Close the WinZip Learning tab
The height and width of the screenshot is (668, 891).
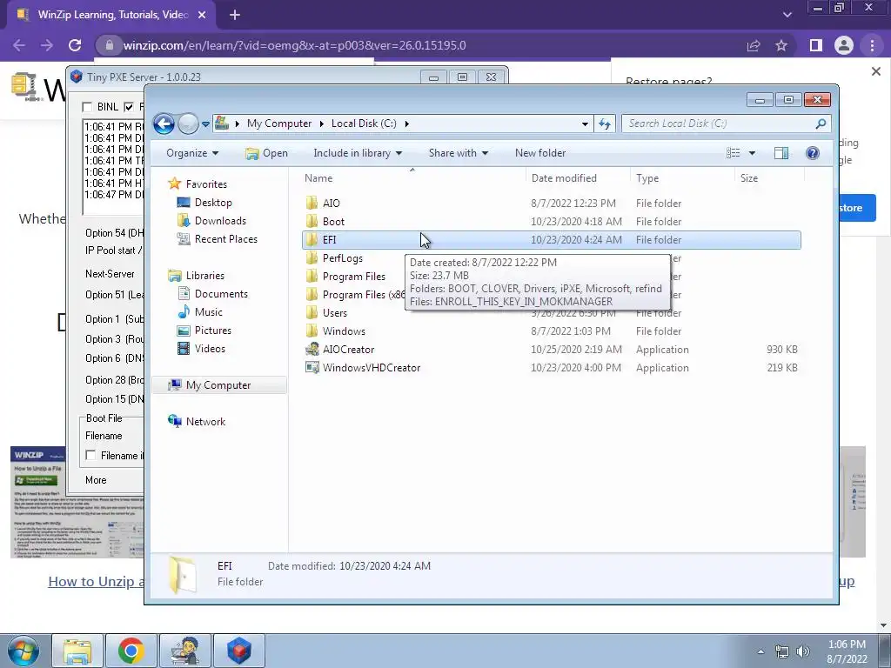click(202, 16)
